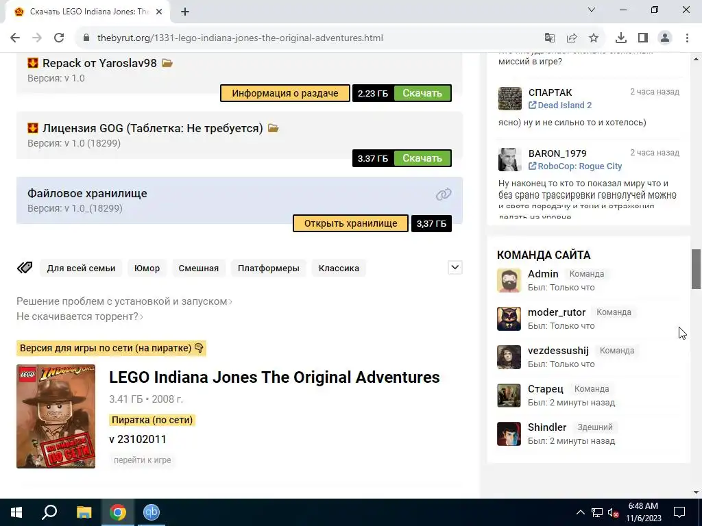This screenshot has height=526, width=702.
Task: Close the LEGO Indiana Jones tab
Action: pyautogui.click(x=159, y=12)
